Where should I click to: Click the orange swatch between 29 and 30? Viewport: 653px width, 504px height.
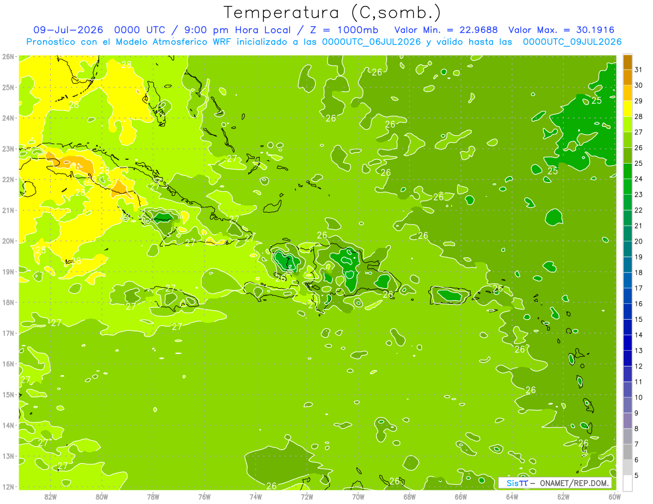627,94
